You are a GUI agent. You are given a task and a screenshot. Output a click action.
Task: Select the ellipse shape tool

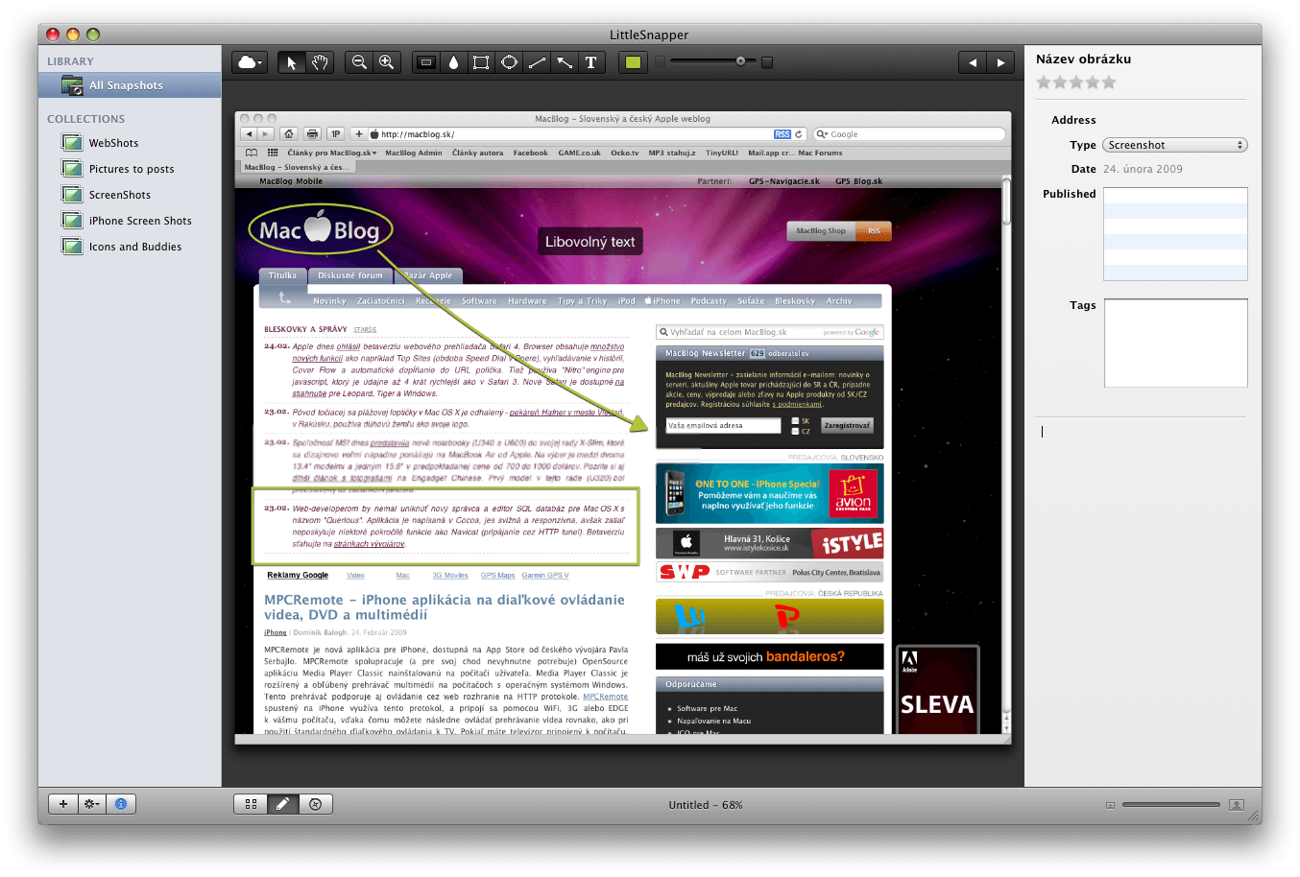pos(509,62)
